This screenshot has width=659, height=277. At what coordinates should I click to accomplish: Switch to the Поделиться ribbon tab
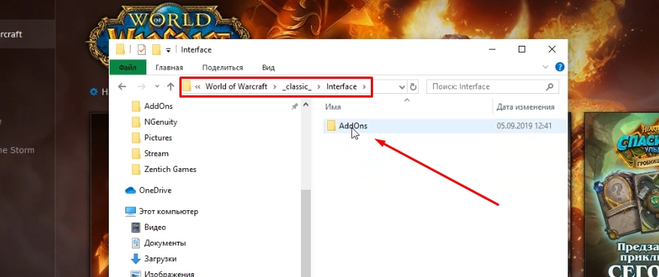click(x=222, y=68)
